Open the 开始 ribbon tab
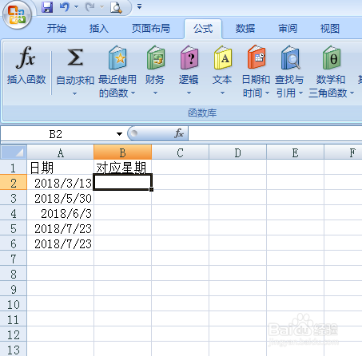The image size is (362, 356). click(x=57, y=28)
